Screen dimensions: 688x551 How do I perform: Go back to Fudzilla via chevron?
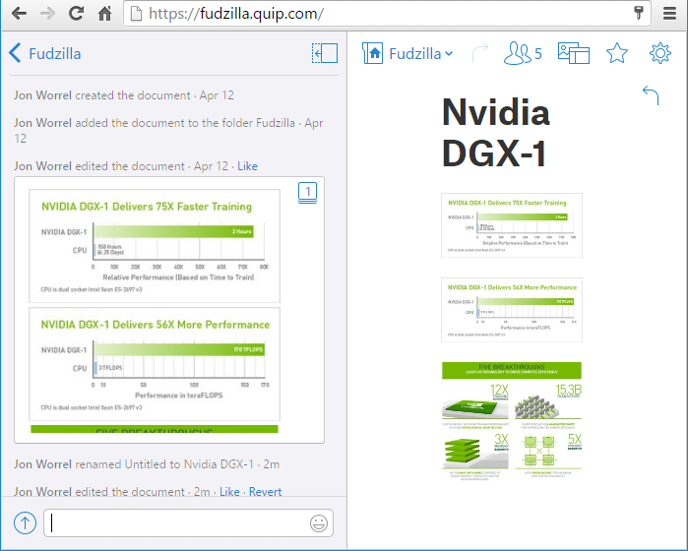pos(16,54)
